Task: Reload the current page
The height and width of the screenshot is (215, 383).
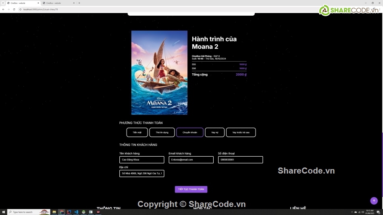Action: pyautogui.click(x=14, y=9)
